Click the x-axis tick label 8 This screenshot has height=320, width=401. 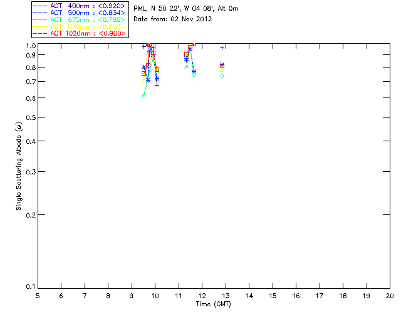tap(108, 296)
